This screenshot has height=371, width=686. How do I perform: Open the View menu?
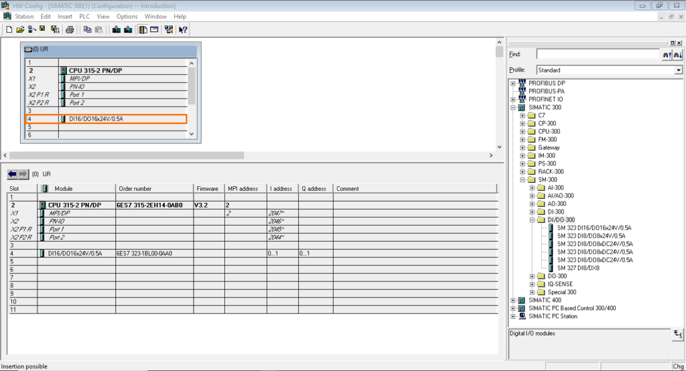tap(102, 17)
